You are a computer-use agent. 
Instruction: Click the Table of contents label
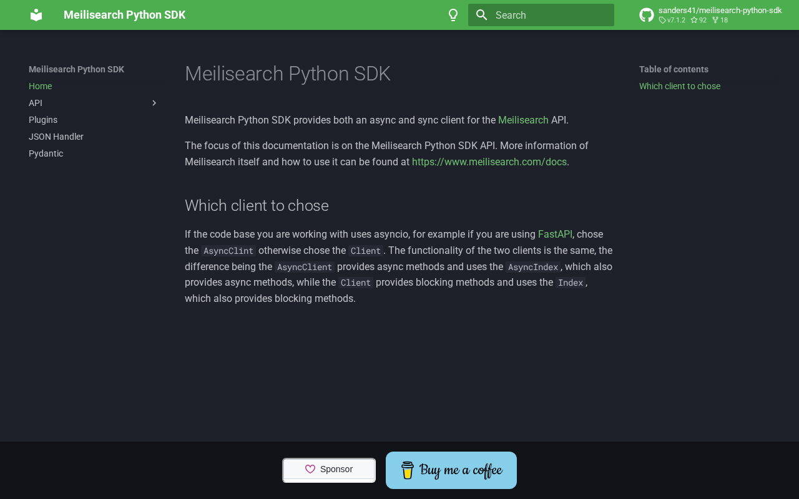click(674, 69)
